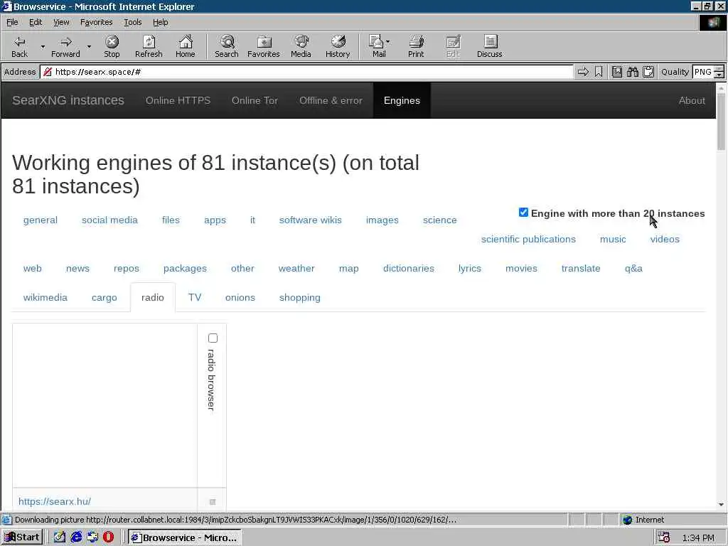Switch to the onions tab
The image size is (728, 546).
point(240,298)
